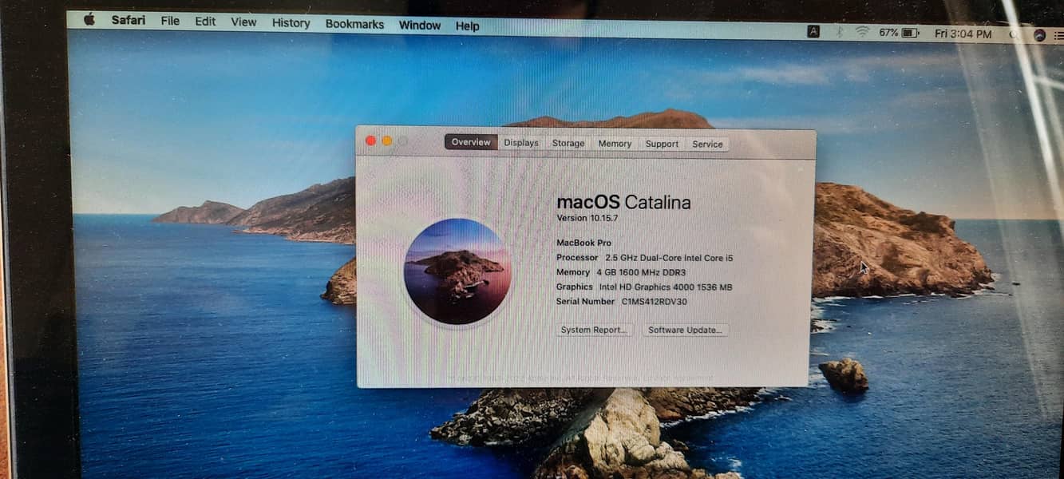Screen dimensions: 1064x479
Task: Open the Notification Center icon
Action: pos(1058,36)
